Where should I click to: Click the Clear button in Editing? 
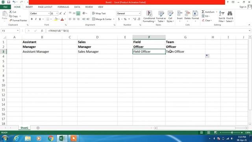(x=207, y=21)
